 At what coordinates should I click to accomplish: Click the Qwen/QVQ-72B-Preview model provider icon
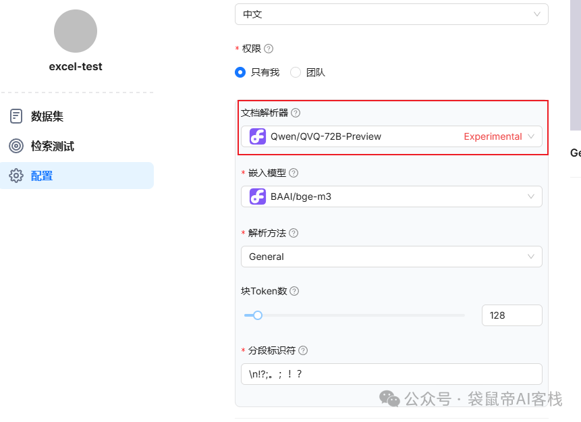(x=258, y=136)
